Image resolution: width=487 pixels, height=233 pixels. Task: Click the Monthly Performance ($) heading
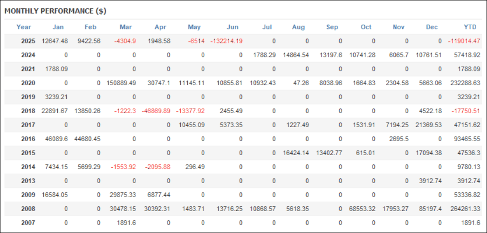tap(55, 11)
